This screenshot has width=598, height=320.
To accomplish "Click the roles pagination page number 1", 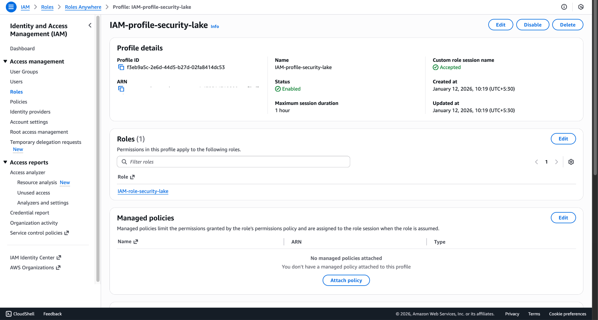I will tap(546, 162).
